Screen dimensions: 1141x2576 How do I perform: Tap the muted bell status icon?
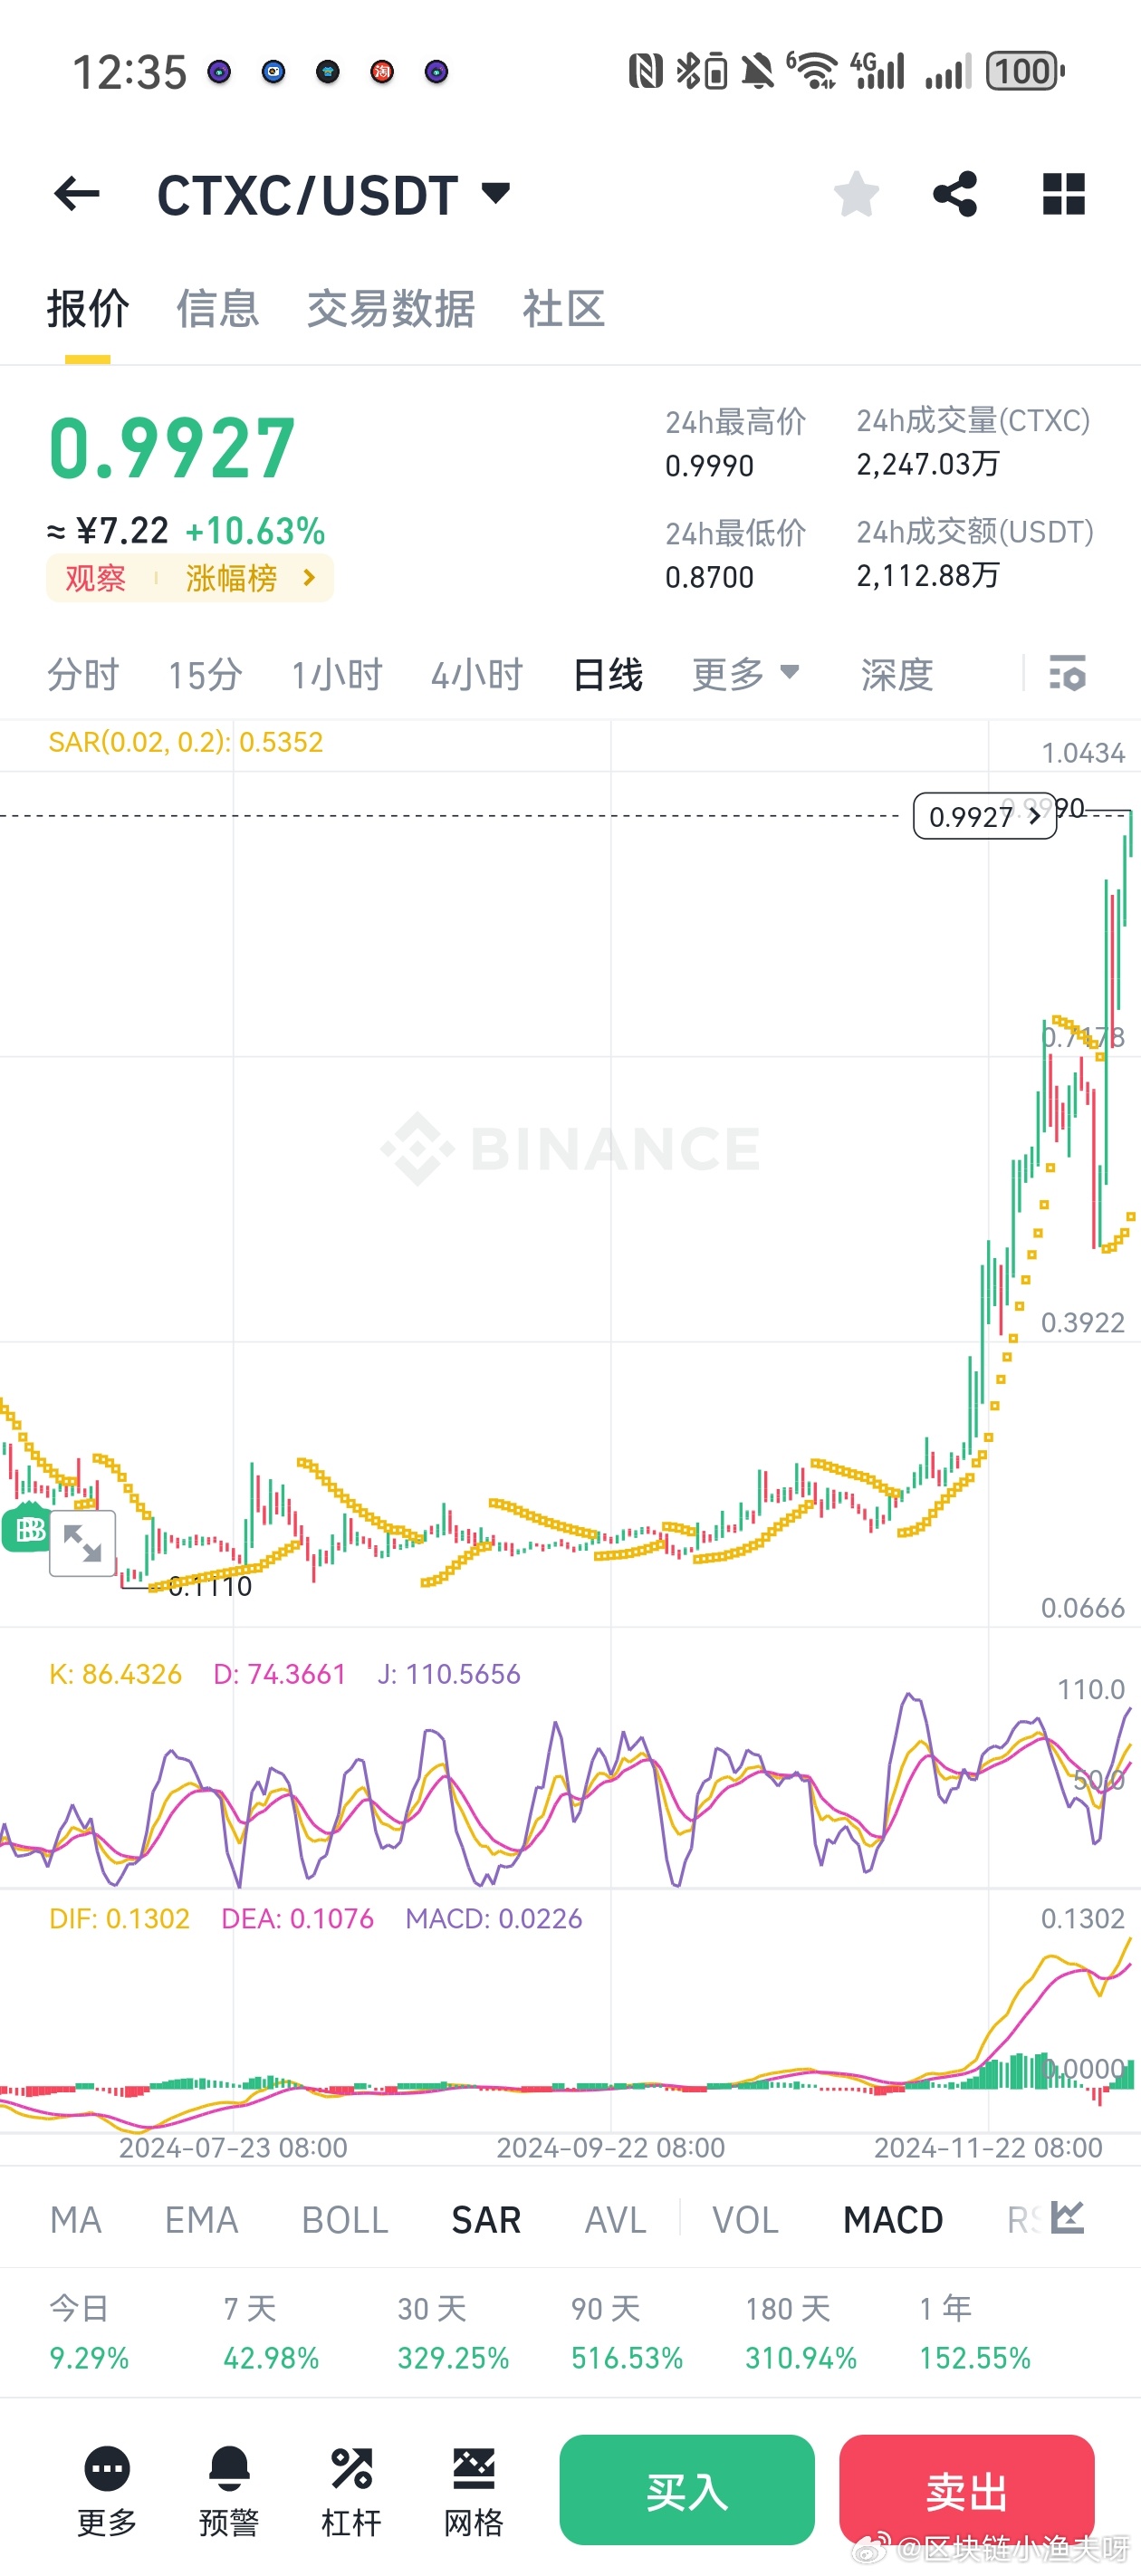click(x=757, y=71)
